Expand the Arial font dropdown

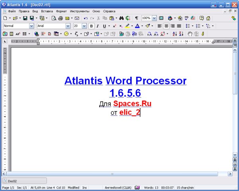(x=68, y=26)
